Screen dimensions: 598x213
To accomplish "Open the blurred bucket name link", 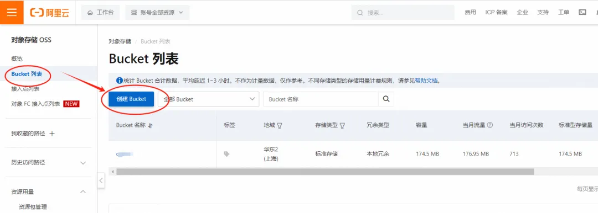I will tap(125, 154).
